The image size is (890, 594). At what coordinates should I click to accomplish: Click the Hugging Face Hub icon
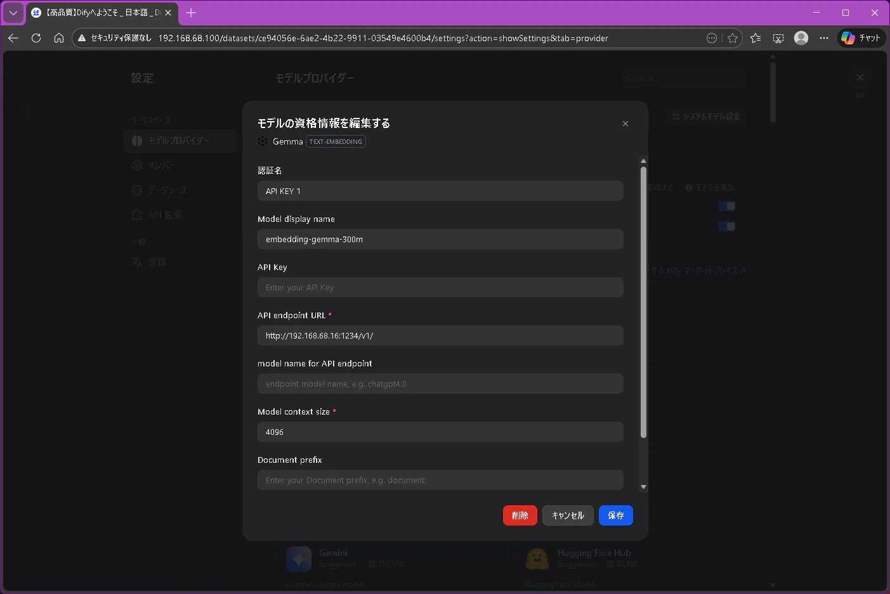coord(537,559)
